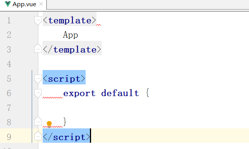The height and width of the screenshot is (149, 249).
Task: Fold the export default block on line 6
Action: pyautogui.click(x=38, y=93)
